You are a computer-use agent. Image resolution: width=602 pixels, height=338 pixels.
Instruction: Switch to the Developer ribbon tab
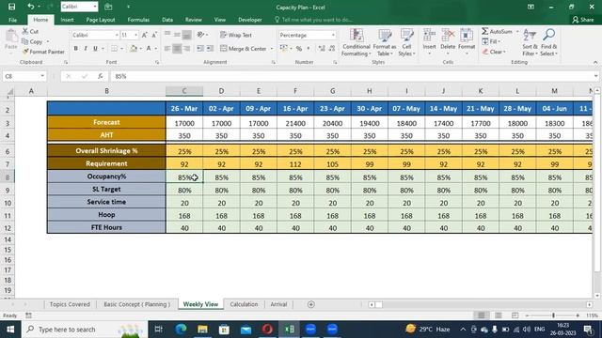250,20
